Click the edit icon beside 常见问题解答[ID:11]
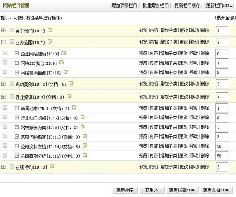 pos(85,136)
